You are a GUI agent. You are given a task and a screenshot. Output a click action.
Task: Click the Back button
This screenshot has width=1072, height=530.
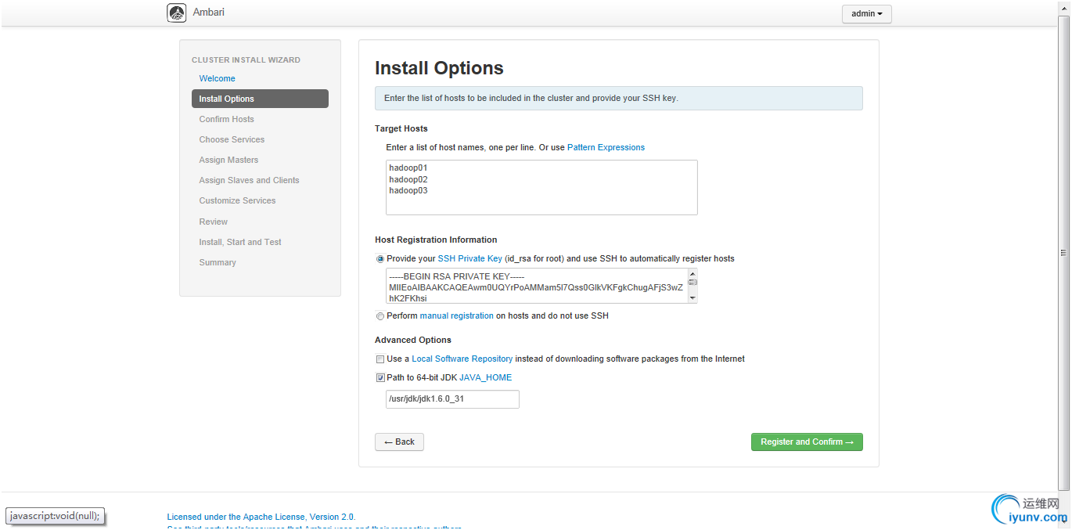pyautogui.click(x=399, y=442)
